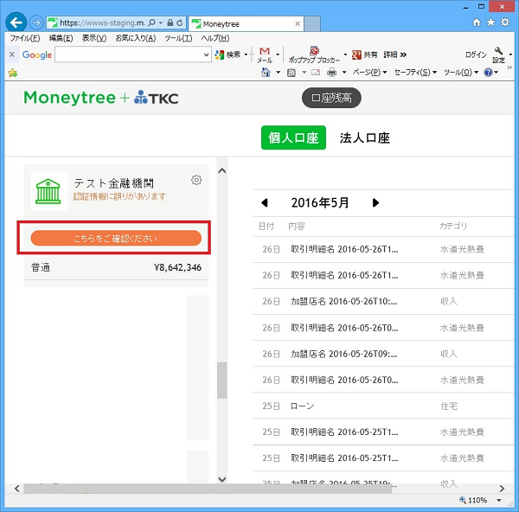Click the green bank institution icon
The image size is (519, 512).
(48, 191)
